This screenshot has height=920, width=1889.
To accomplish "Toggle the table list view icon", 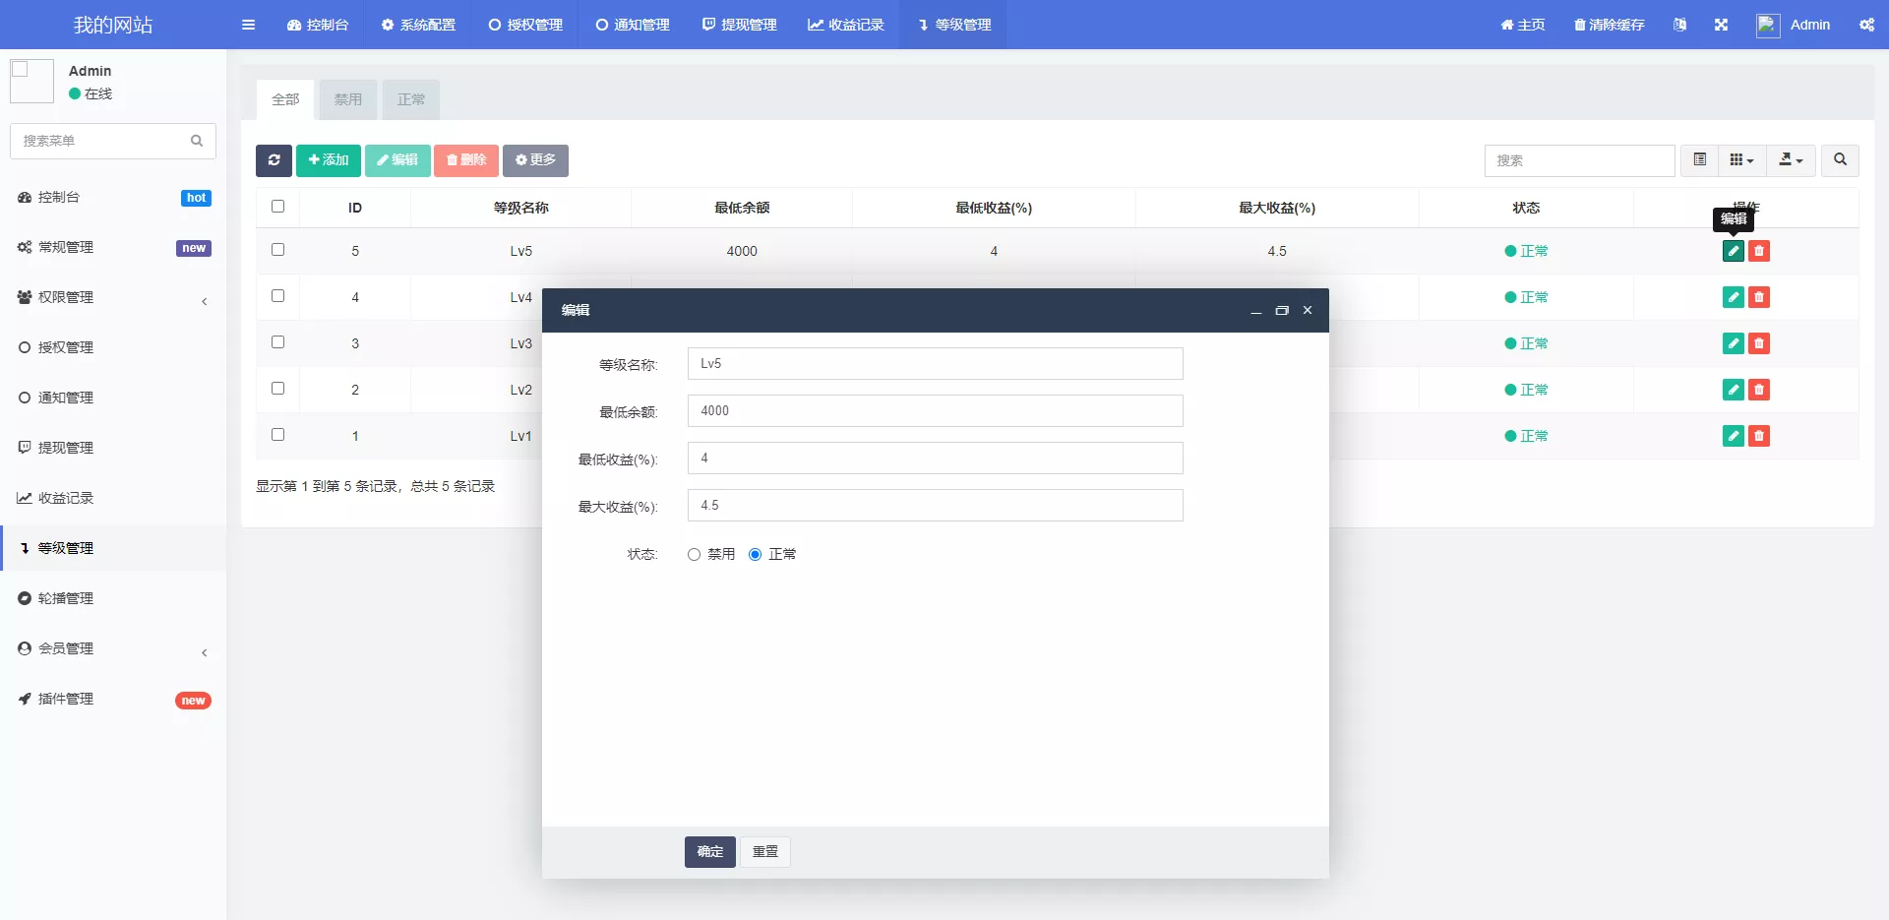I will [1699, 160].
